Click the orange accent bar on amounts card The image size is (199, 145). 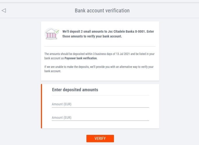pos(41,106)
